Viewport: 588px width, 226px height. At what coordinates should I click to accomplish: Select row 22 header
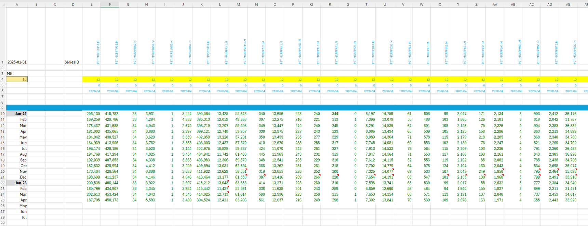3,183
